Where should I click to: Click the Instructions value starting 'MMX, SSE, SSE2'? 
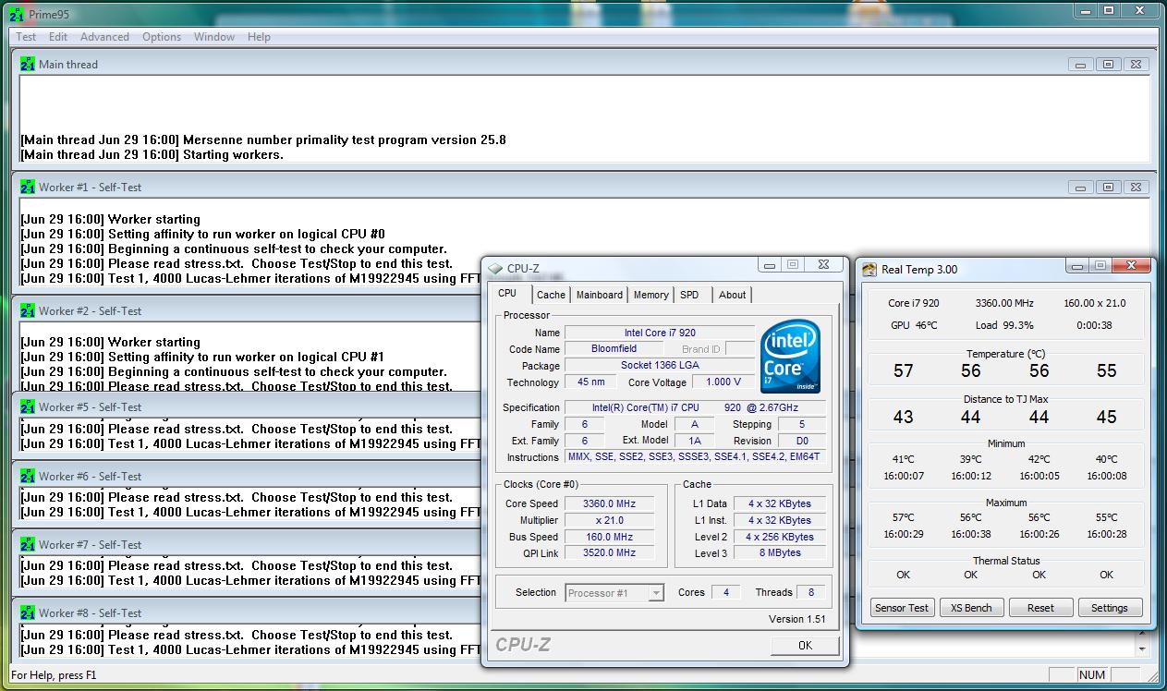[x=694, y=457]
